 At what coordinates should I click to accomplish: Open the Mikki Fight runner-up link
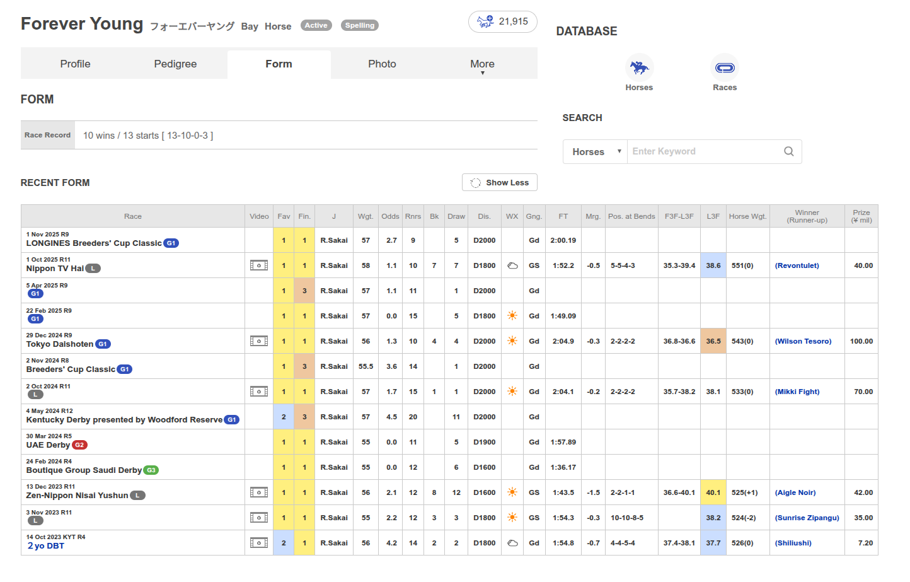[797, 392]
